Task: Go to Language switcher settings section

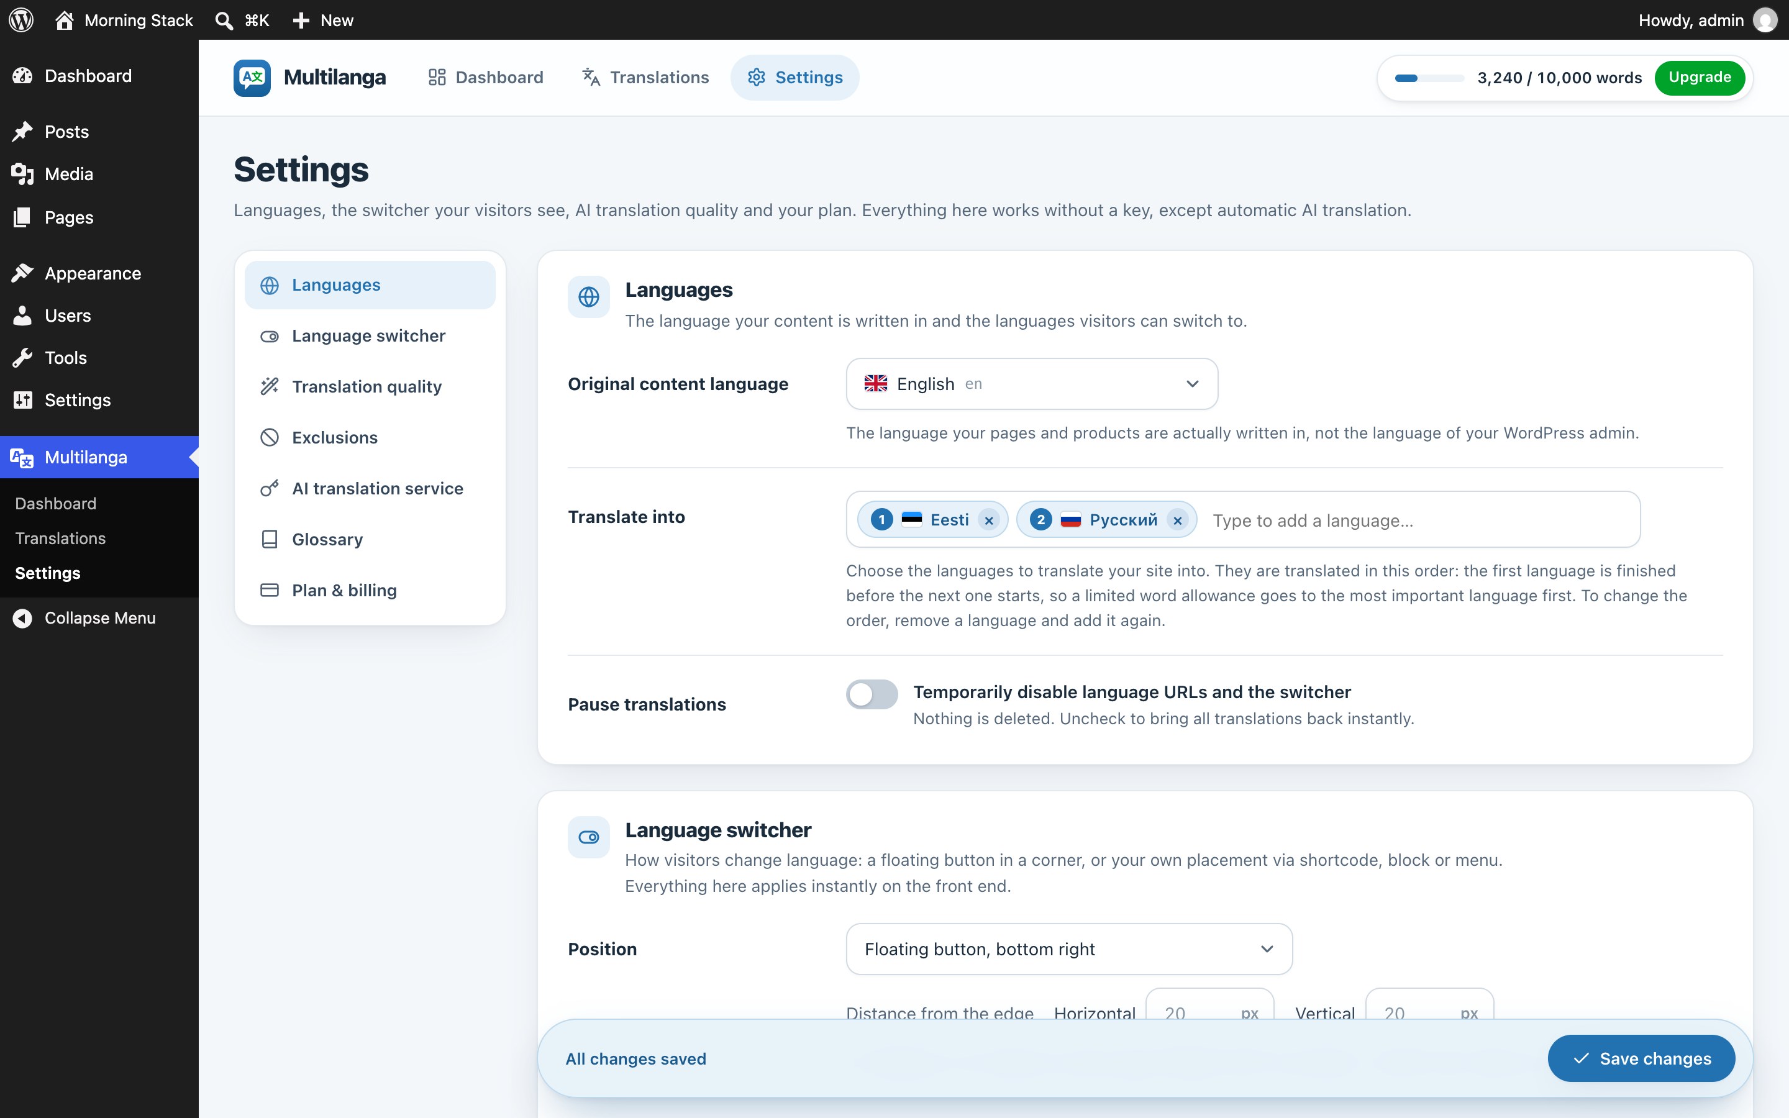Action: (x=370, y=335)
